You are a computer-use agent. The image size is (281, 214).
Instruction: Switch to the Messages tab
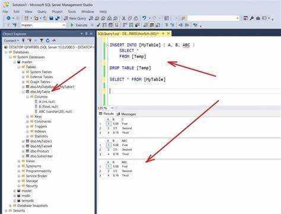(126, 114)
